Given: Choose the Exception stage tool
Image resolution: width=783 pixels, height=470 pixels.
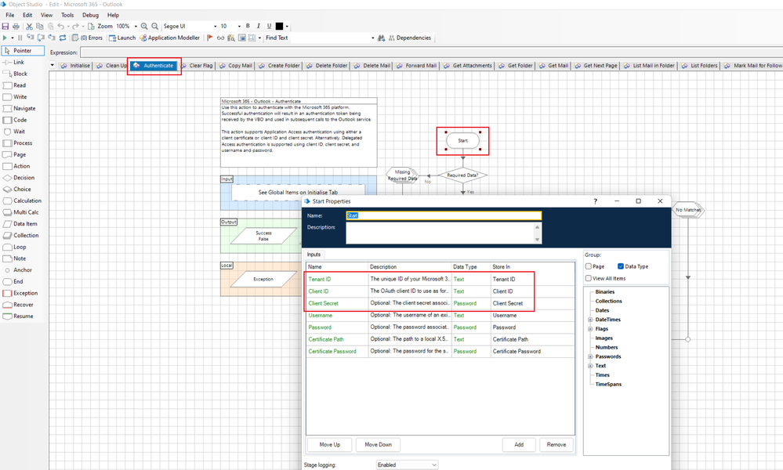Looking at the screenshot, I should (x=25, y=293).
